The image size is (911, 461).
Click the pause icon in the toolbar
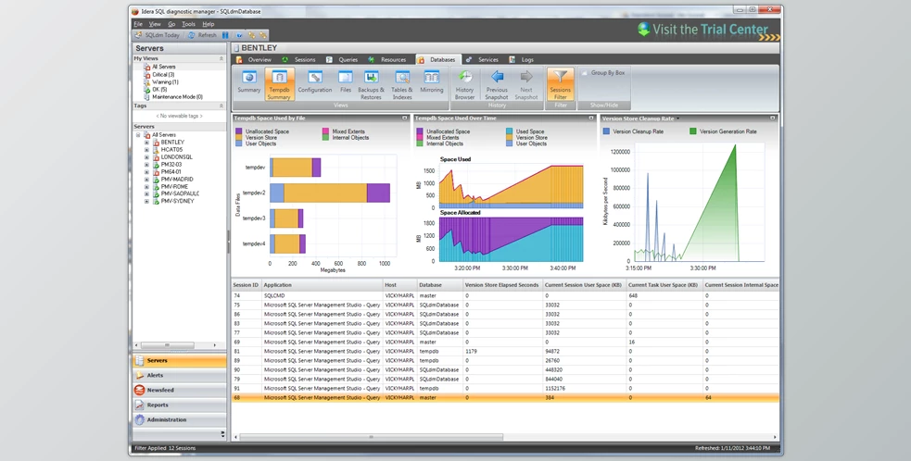(225, 35)
